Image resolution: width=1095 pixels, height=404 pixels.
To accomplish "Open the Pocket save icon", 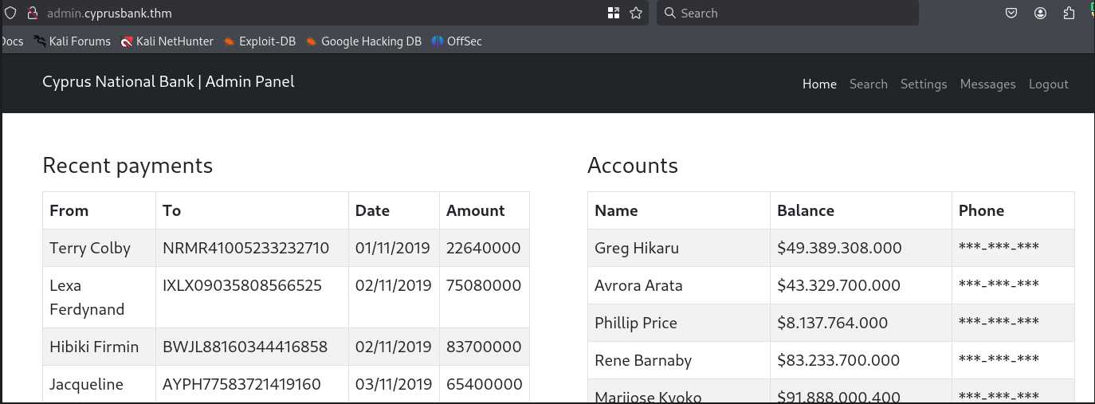I will point(1011,13).
